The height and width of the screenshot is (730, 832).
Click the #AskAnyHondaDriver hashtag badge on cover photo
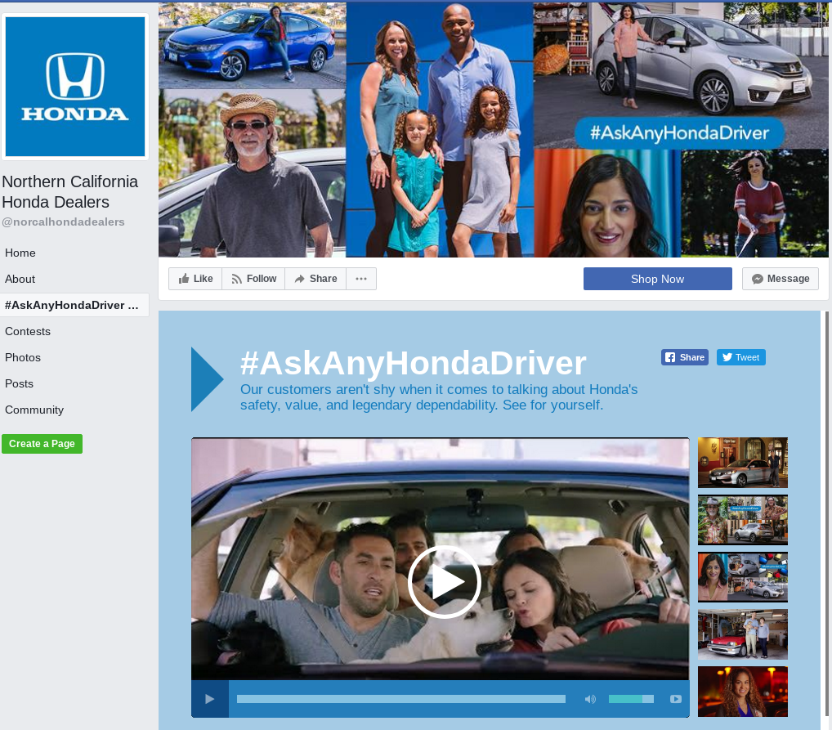coord(679,132)
